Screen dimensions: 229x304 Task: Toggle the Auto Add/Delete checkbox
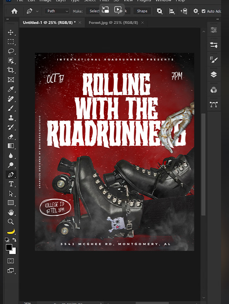pos(204,11)
